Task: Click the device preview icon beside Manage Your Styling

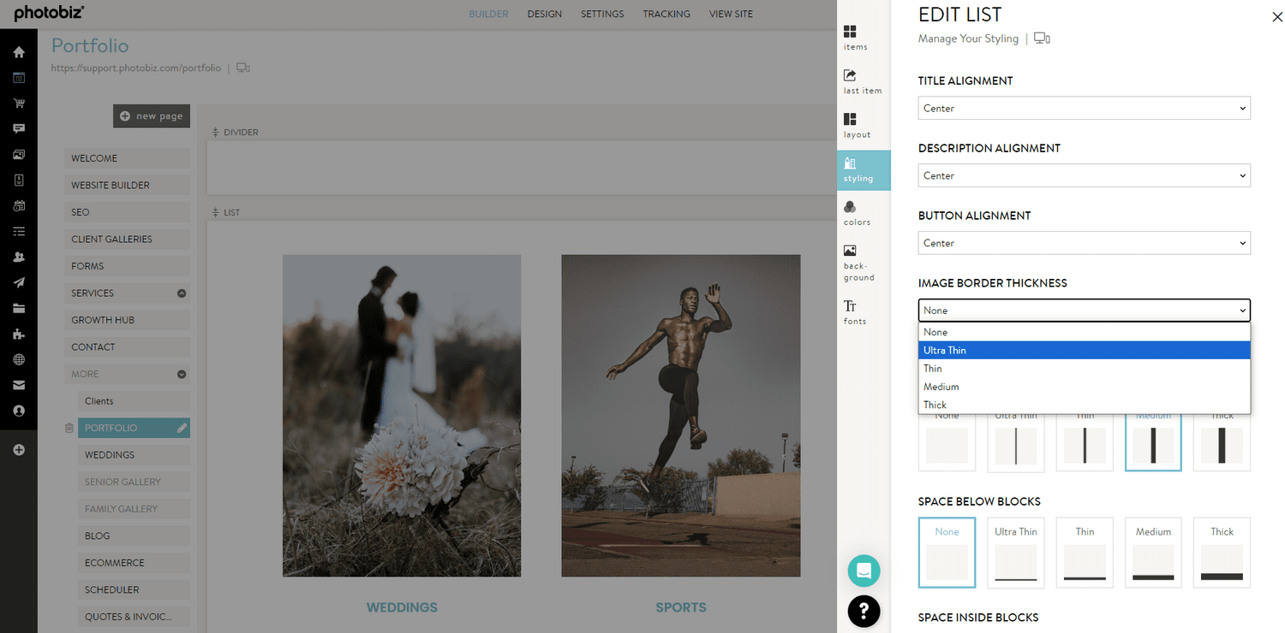Action: tap(1042, 38)
